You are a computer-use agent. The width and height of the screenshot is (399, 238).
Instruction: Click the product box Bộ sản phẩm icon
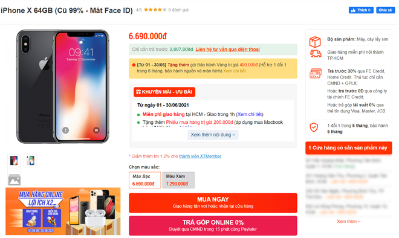coord(315,42)
